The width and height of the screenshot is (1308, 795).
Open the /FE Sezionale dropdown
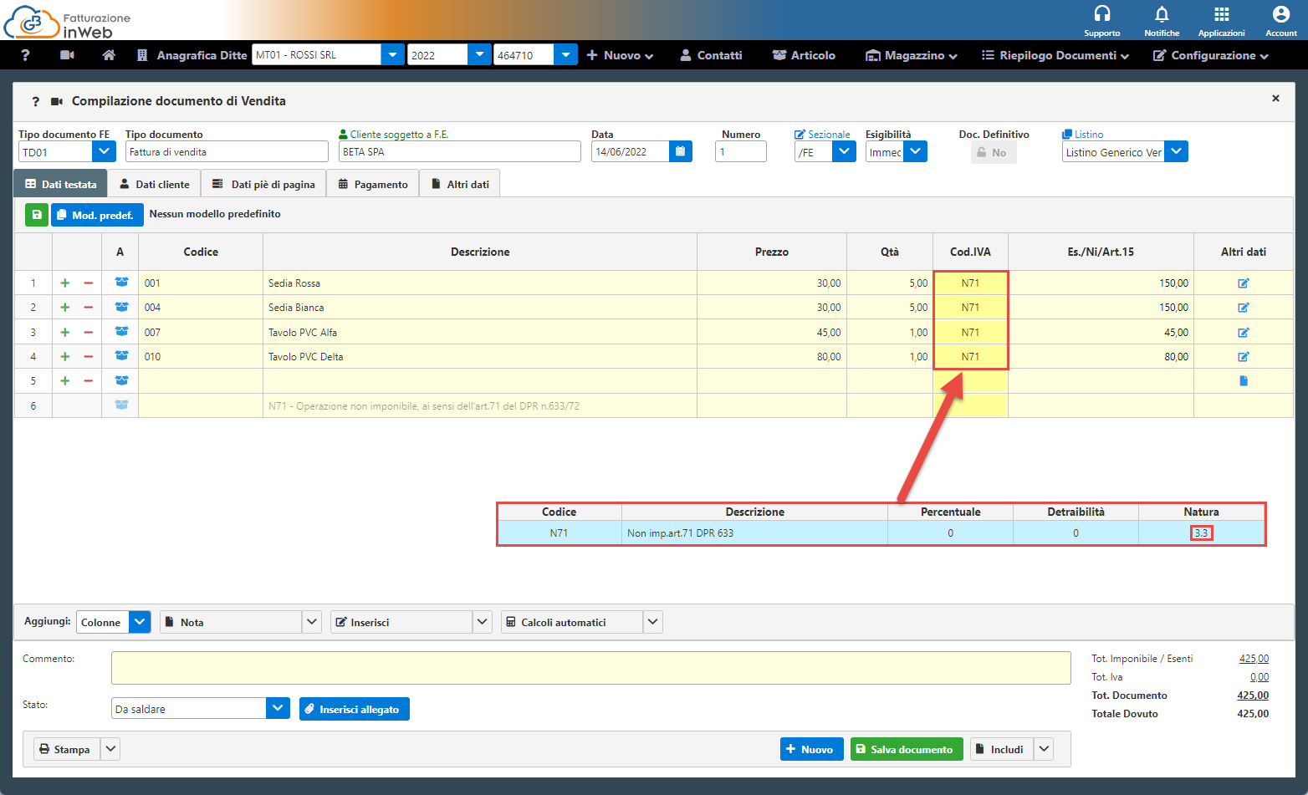pos(844,151)
